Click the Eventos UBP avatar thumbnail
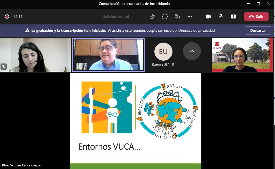275x169 pixels. pyautogui.click(x=163, y=51)
